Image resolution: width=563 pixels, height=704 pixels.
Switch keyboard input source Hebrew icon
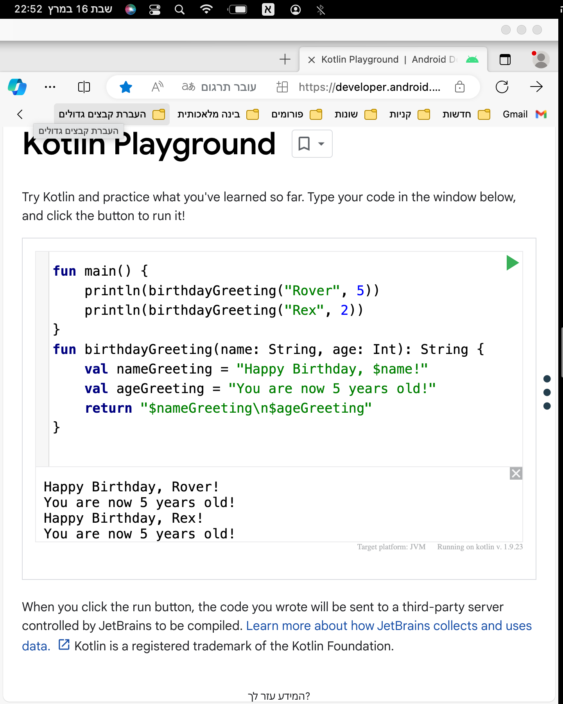click(268, 9)
